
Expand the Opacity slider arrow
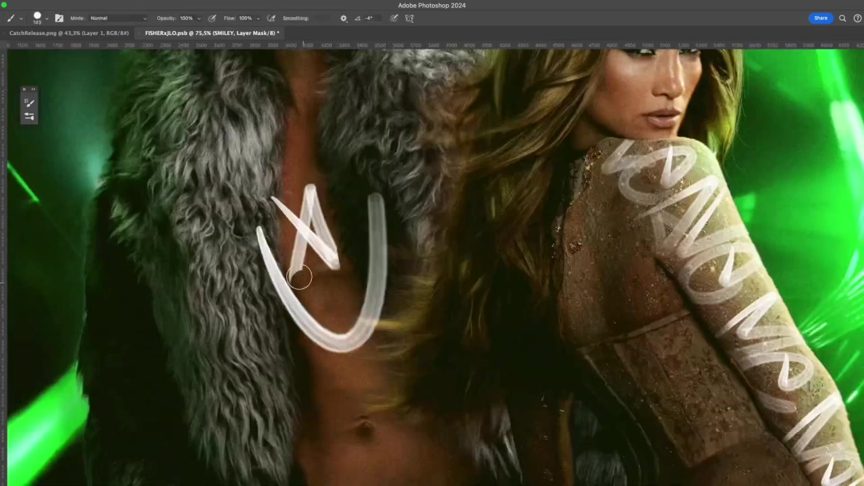(199, 18)
